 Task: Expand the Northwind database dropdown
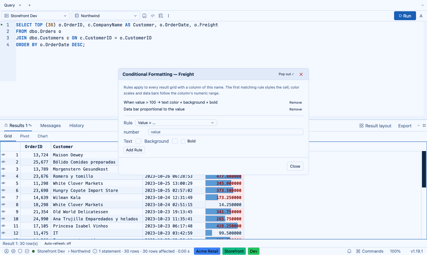pos(106,16)
